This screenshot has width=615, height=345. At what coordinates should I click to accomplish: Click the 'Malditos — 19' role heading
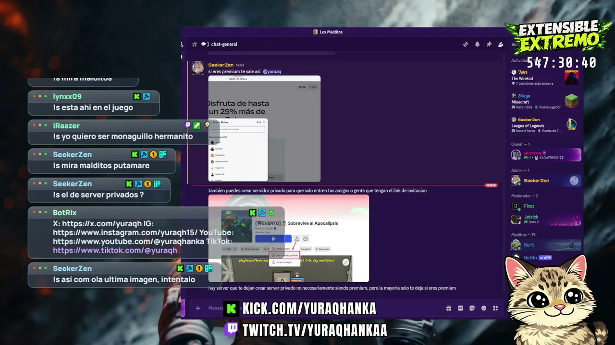[x=523, y=235]
